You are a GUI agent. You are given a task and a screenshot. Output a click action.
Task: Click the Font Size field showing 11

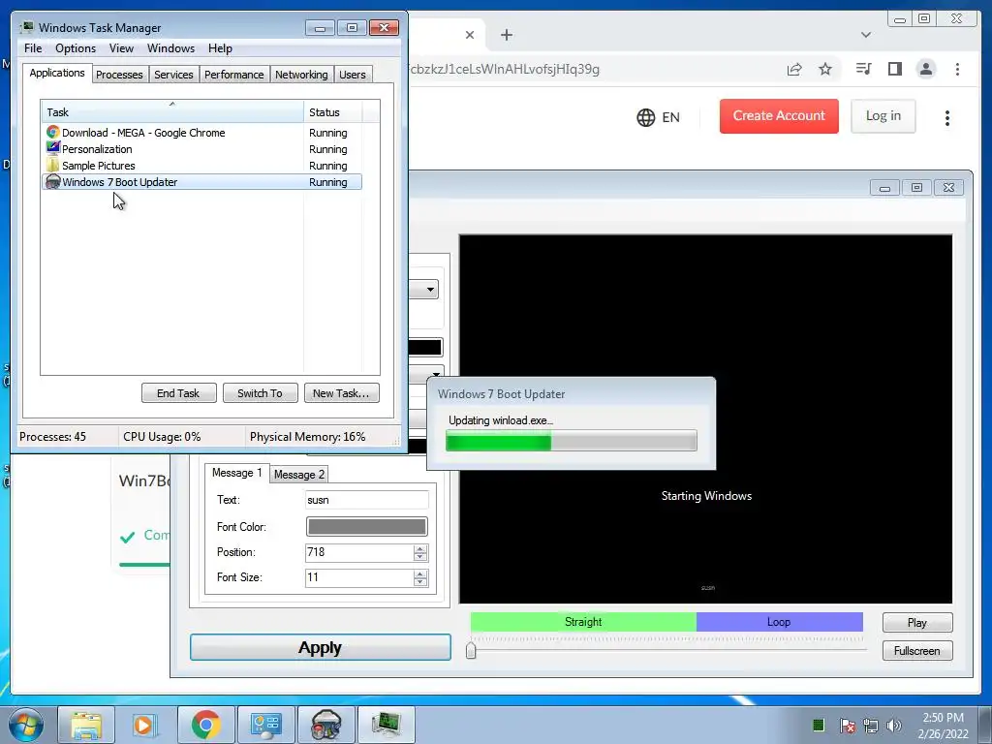coord(359,577)
